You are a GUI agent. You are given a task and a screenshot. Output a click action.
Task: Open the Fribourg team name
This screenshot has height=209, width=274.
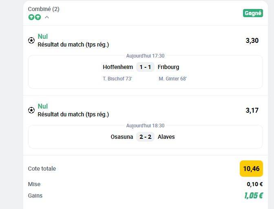[x=168, y=67]
